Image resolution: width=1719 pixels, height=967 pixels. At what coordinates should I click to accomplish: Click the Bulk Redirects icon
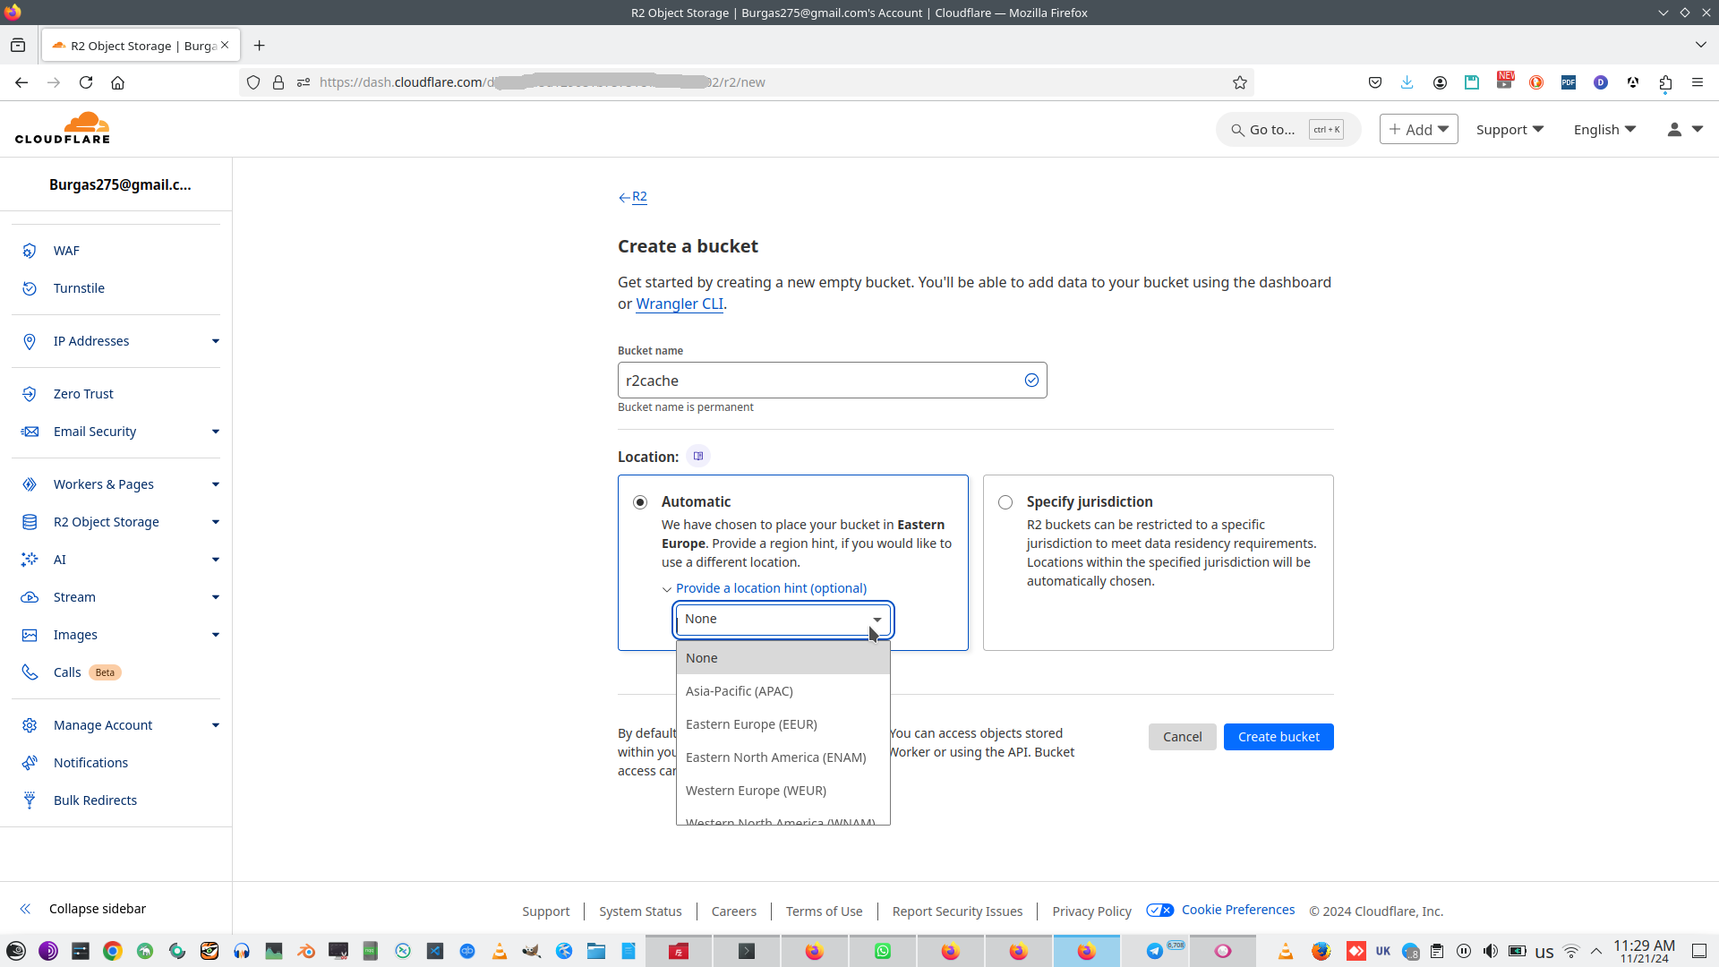point(30,800)
